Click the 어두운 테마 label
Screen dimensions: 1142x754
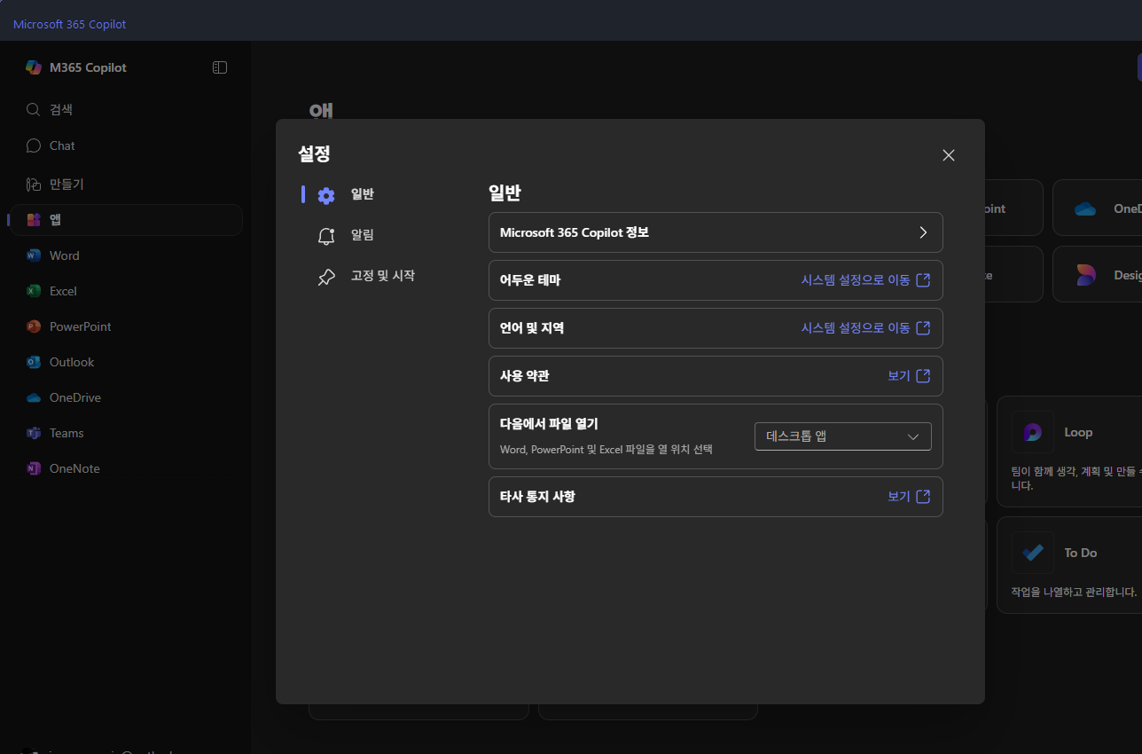[530, 280]
